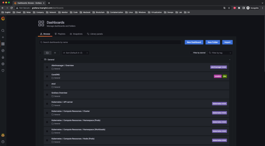Click the New Dashboard button

(194, 42)
